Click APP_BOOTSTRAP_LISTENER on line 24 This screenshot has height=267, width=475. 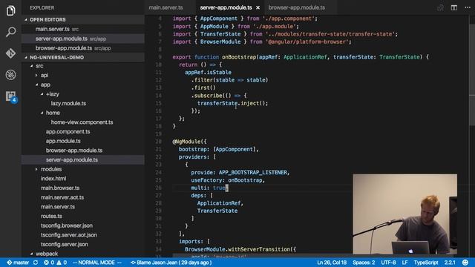[x=253, y=172]
